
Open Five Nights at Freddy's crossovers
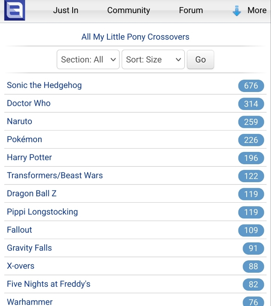[49, 284]
